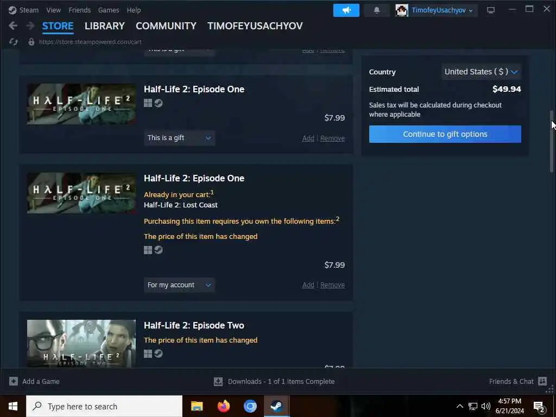Click first Half-Life 2: Episode One thumbnail
Screen dimensions: 556x417
pos(81,104)
